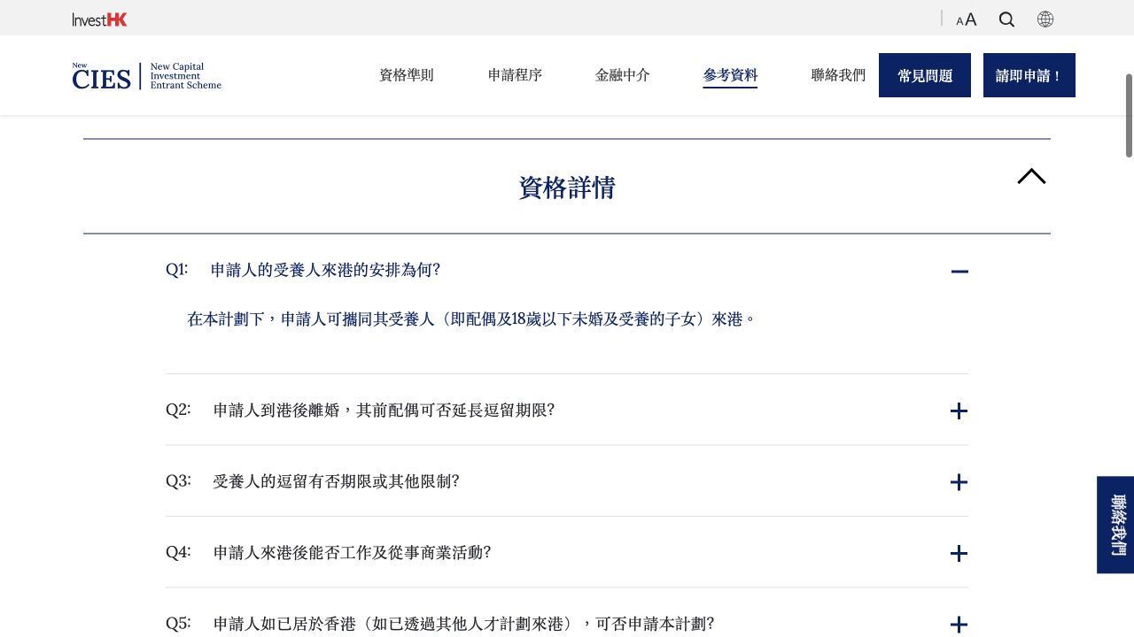The width and height of the screenshot is (1134, 637).
Task: Collapse Q1 with the minus icon
Action: 959,272
